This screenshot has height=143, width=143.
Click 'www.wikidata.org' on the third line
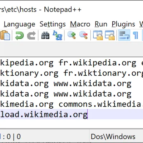[x=93, y=84]
